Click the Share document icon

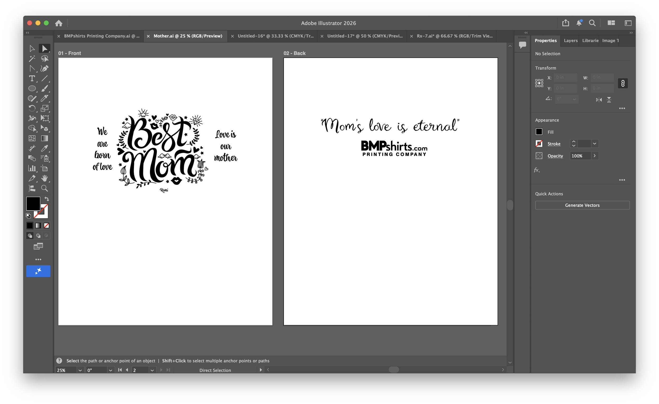click(565, 23)
